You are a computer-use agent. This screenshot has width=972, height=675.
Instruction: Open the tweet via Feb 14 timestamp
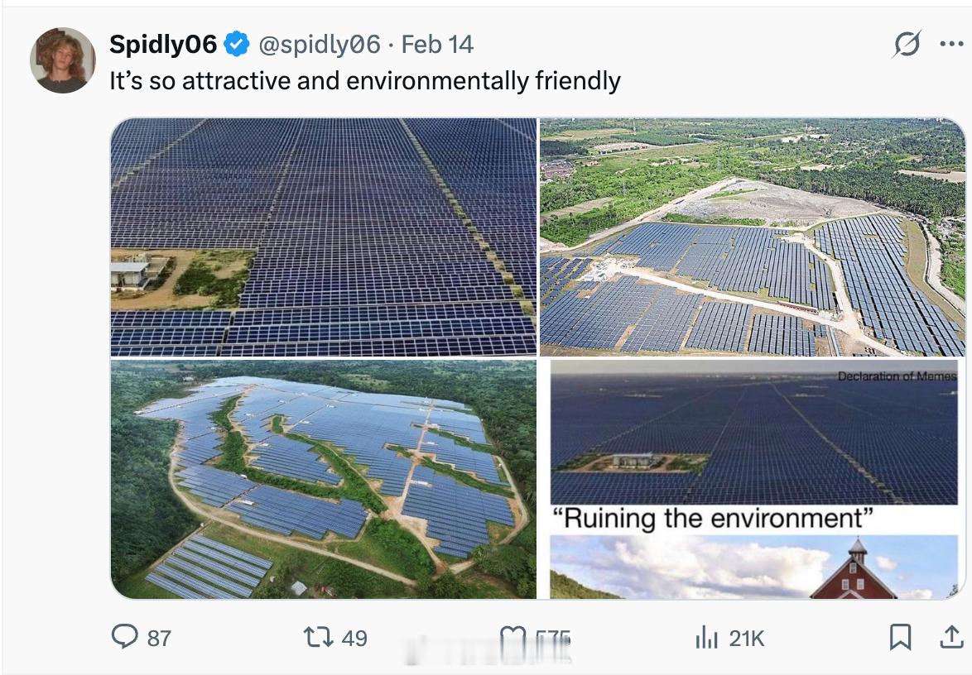(x=437, y=45)
